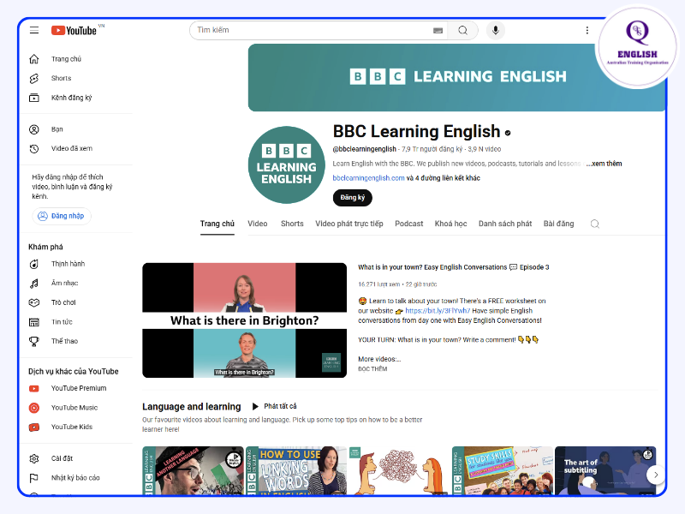The image size is (685, 514).
Task: Switch to the Video tab
Action: [258, 224]
